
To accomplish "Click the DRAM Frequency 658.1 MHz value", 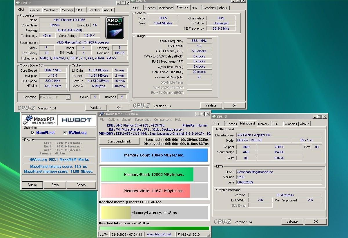I will tap(199, 41).
